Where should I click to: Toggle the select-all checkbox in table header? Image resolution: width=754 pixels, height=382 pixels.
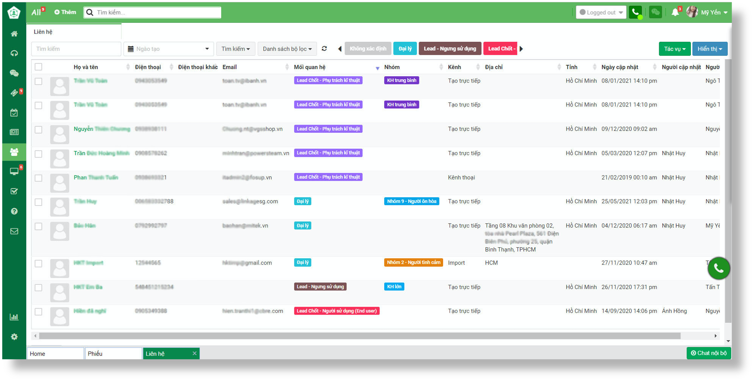tap(38, 67)
